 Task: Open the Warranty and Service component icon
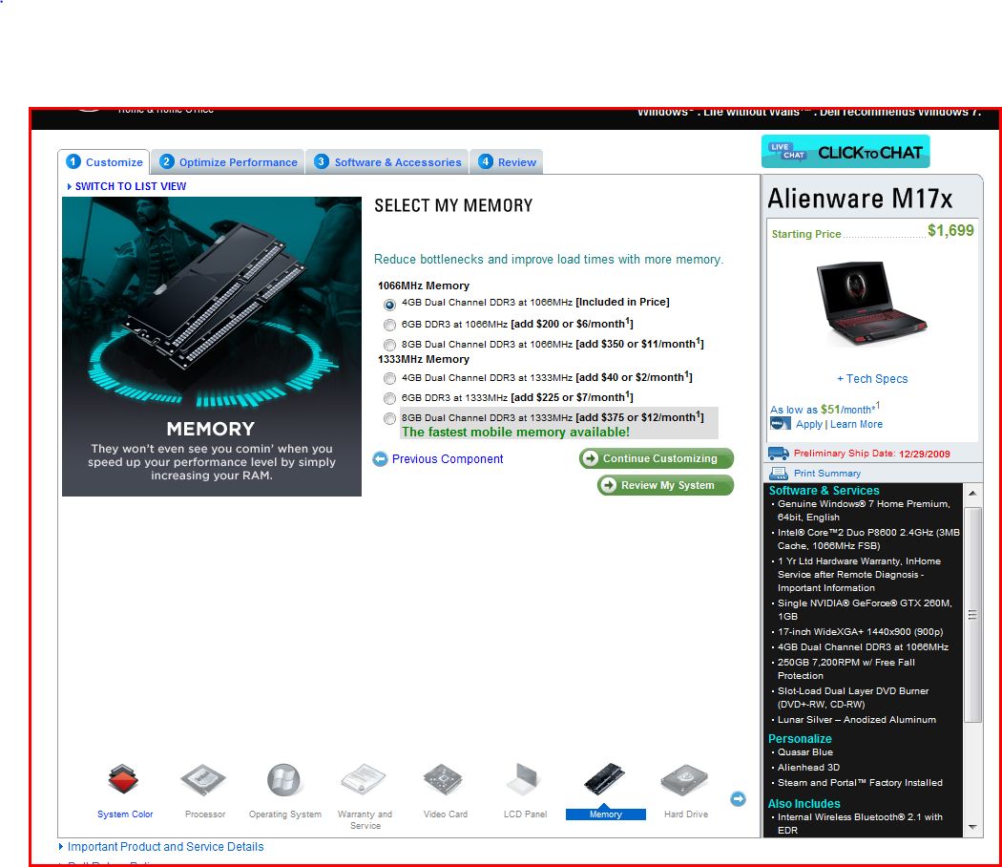(364, 779)
